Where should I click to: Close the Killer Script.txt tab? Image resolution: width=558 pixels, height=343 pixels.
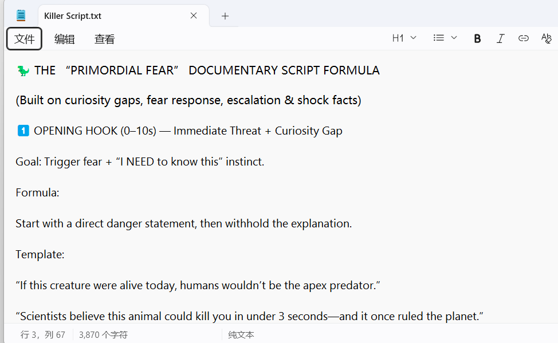click(194, 16)
